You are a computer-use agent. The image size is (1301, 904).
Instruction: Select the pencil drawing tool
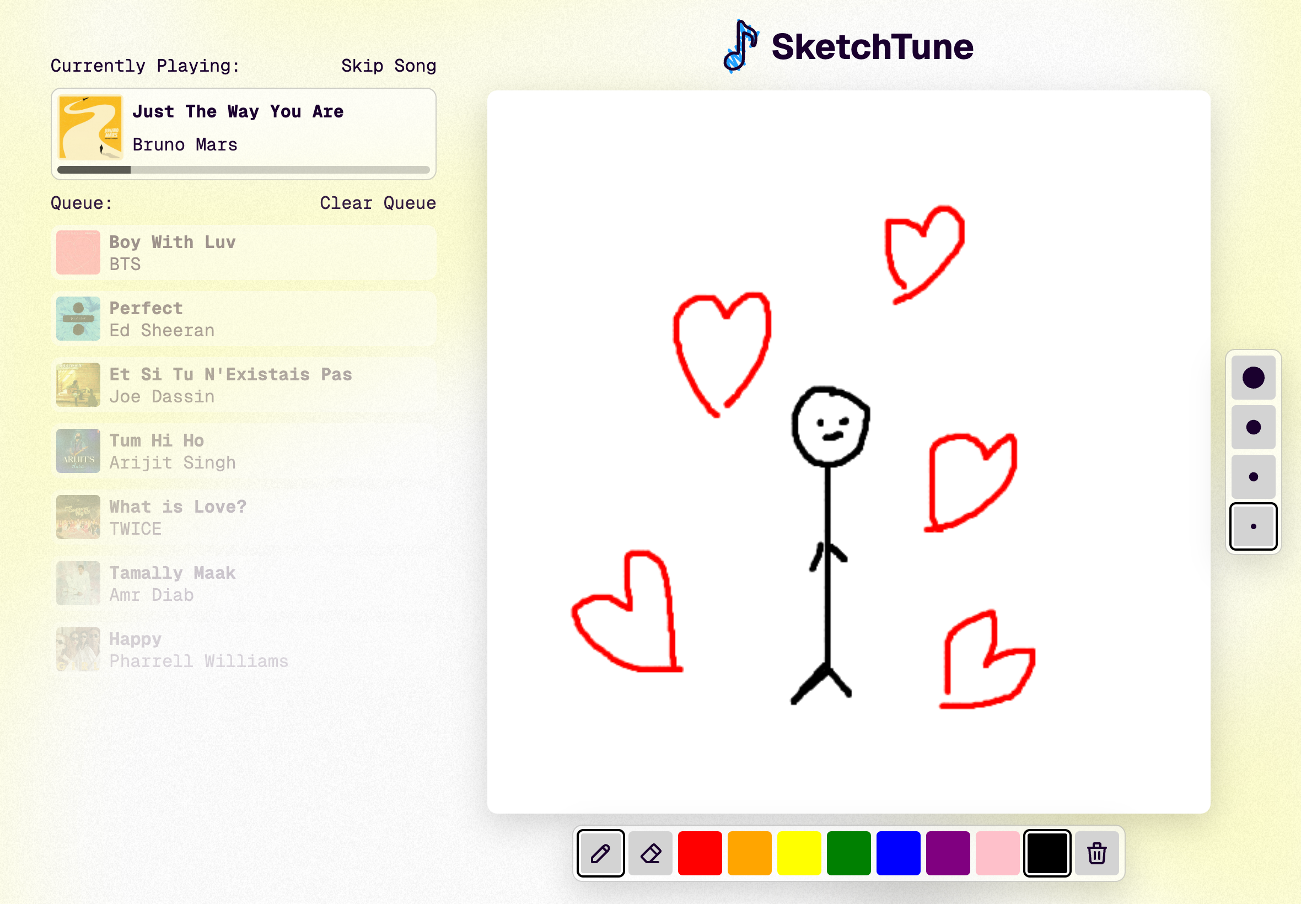[x=600, y=853]
